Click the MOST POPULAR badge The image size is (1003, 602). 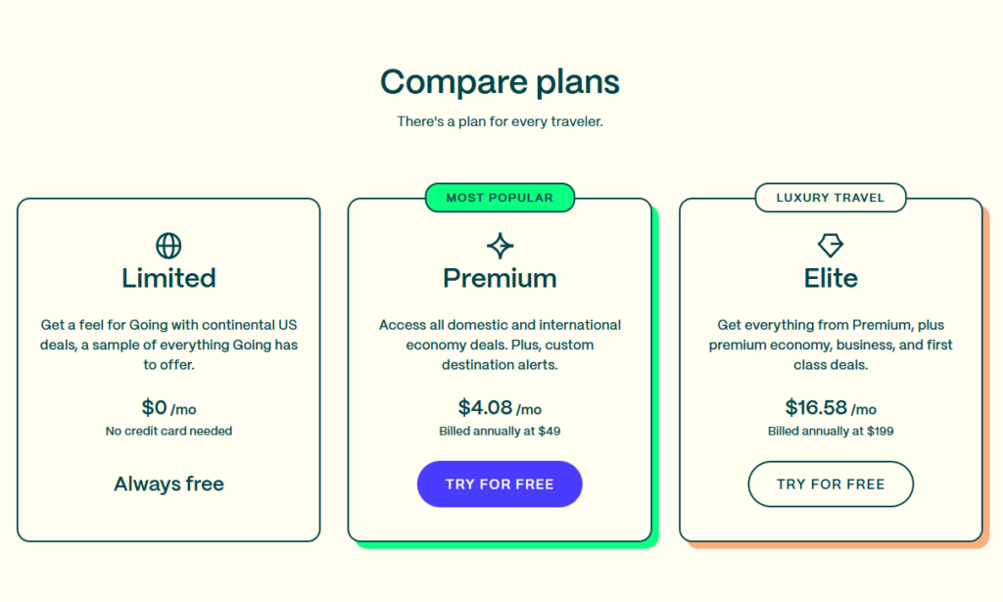click(x=500, y=198)
